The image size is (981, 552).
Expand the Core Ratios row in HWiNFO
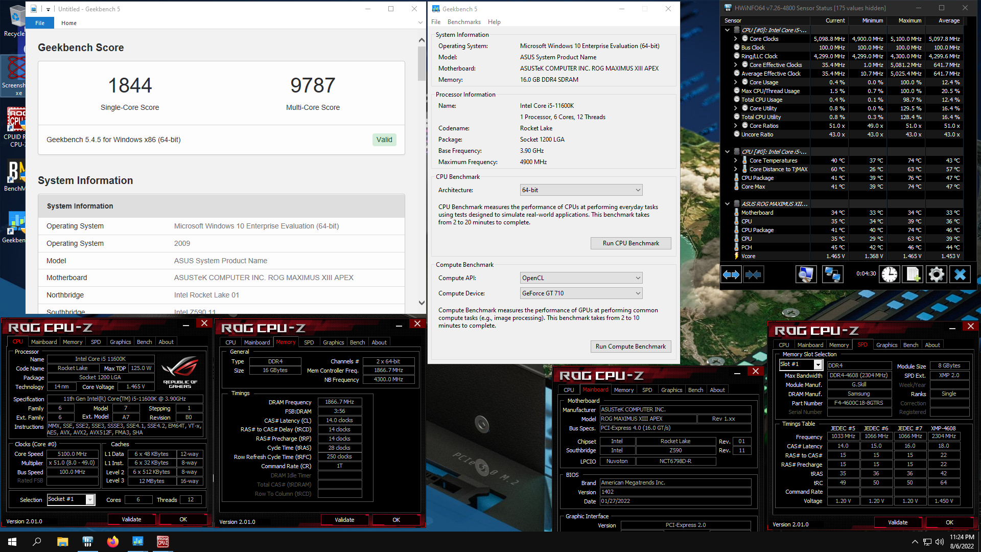[736, 126]
